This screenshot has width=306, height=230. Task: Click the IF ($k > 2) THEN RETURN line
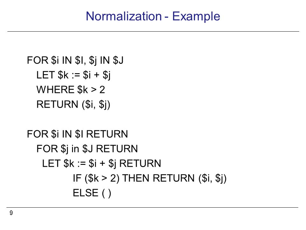click(150, 178)
